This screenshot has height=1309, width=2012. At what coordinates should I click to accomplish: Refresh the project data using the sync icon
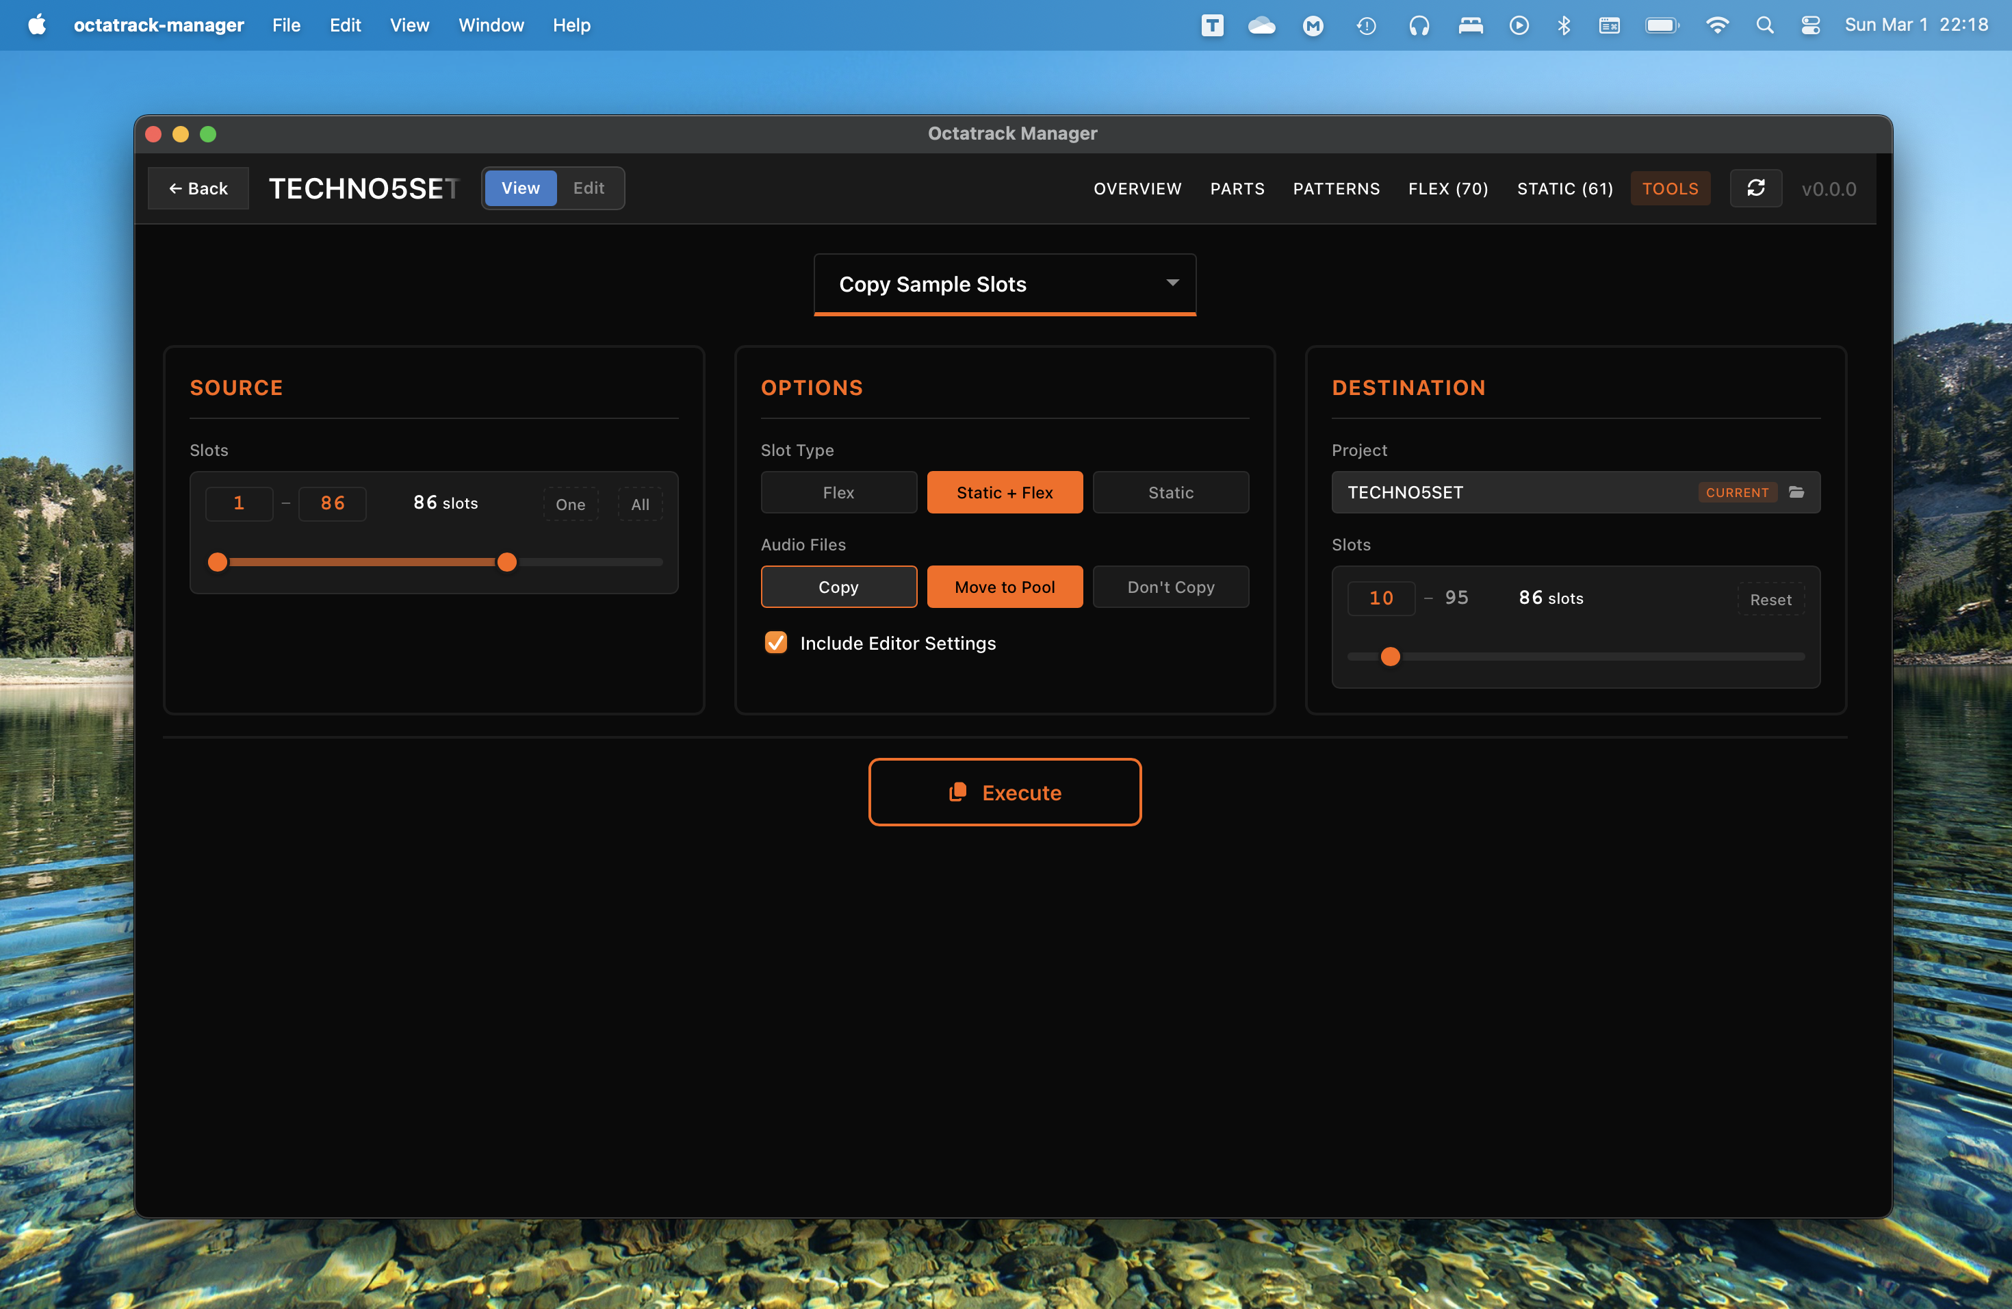coord(1756,188)
